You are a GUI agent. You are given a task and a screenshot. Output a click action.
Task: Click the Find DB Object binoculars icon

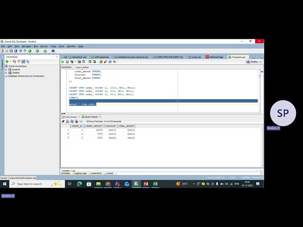coord(53,51)
